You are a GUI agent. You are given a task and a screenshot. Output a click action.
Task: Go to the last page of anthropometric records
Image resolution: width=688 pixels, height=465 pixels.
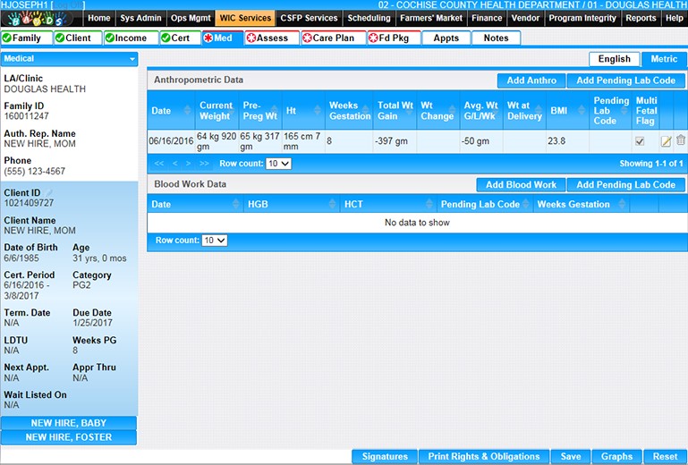point(205,165)
